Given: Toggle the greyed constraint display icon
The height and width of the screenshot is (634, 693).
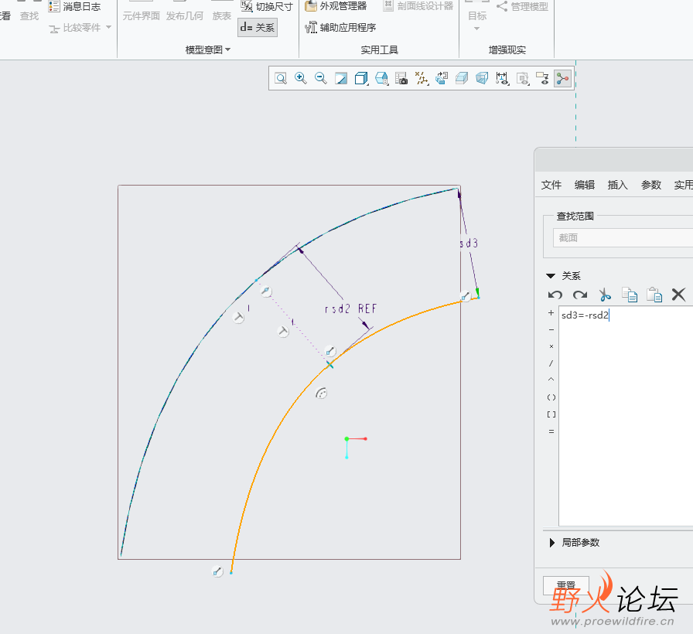Looking at the screenshot, I should click(x=522, y=79).
